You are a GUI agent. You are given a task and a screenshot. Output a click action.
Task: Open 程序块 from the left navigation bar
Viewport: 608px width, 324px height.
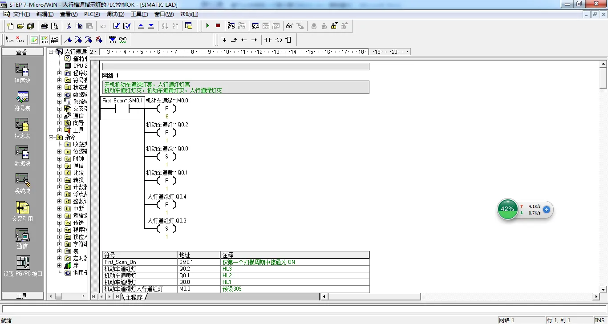(22, 73)
